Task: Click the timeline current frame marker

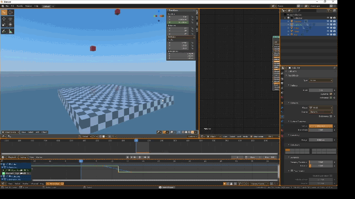Action: 136,141
